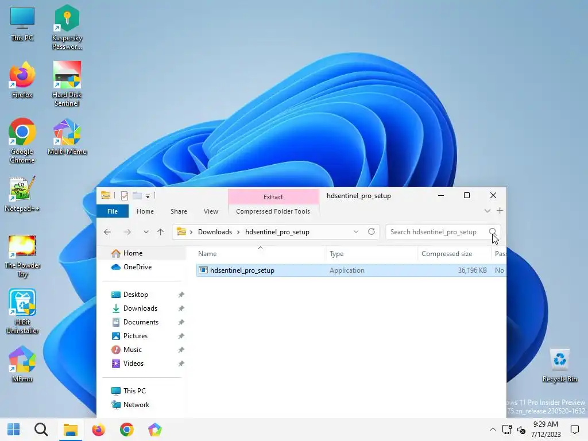
Task: Open the notification center icon
Action: coord(574,430)
